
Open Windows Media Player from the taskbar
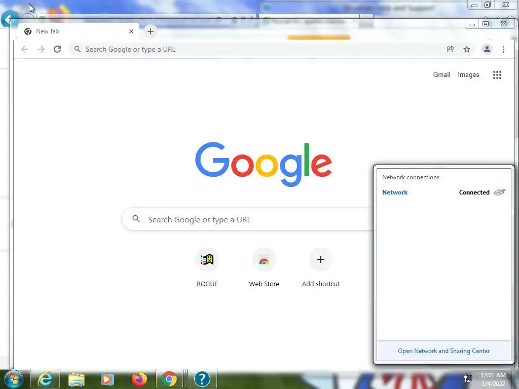tap(107, 379)
